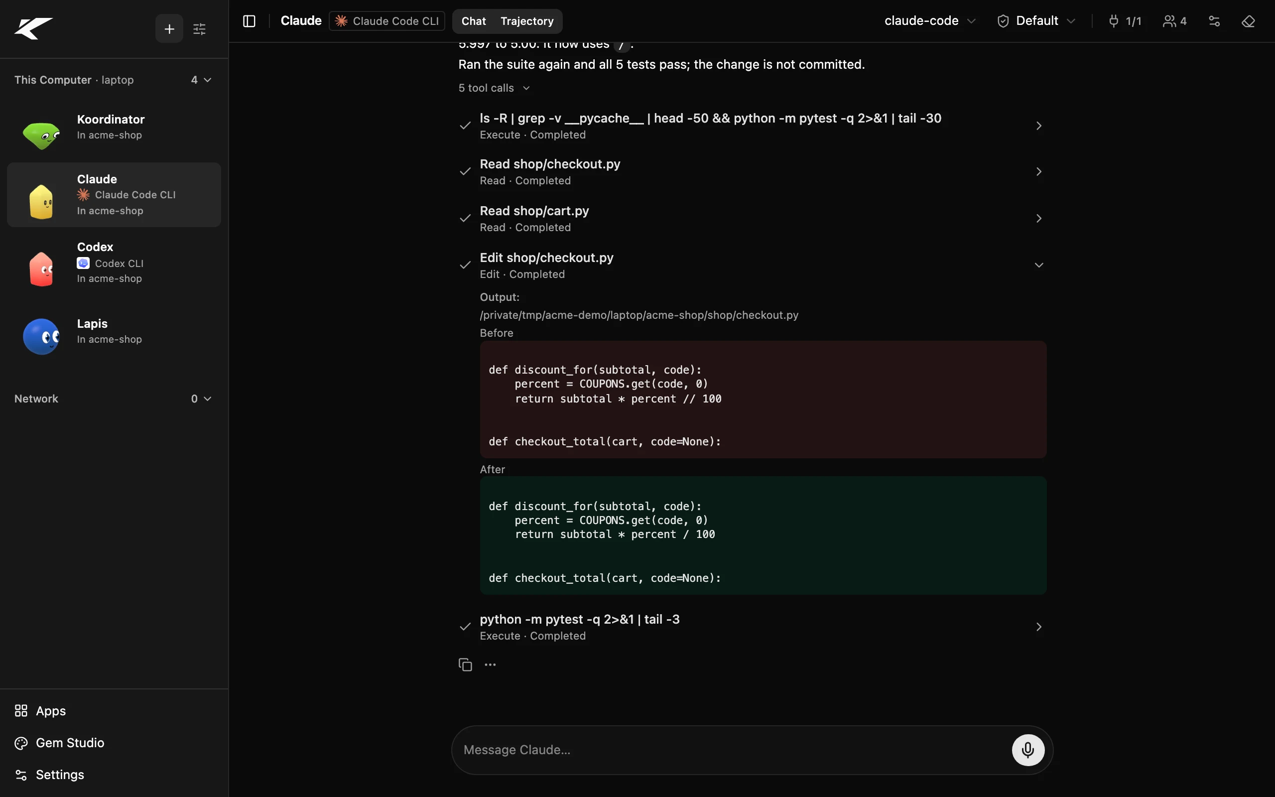
Task: Click the eraser clear chat icon
Action: click(1248, 21)
